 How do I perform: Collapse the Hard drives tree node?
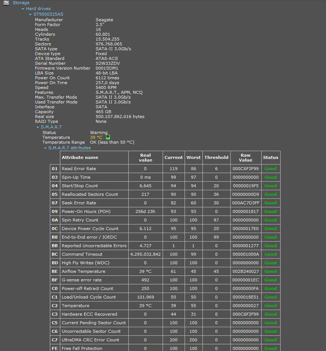[23, 9]
